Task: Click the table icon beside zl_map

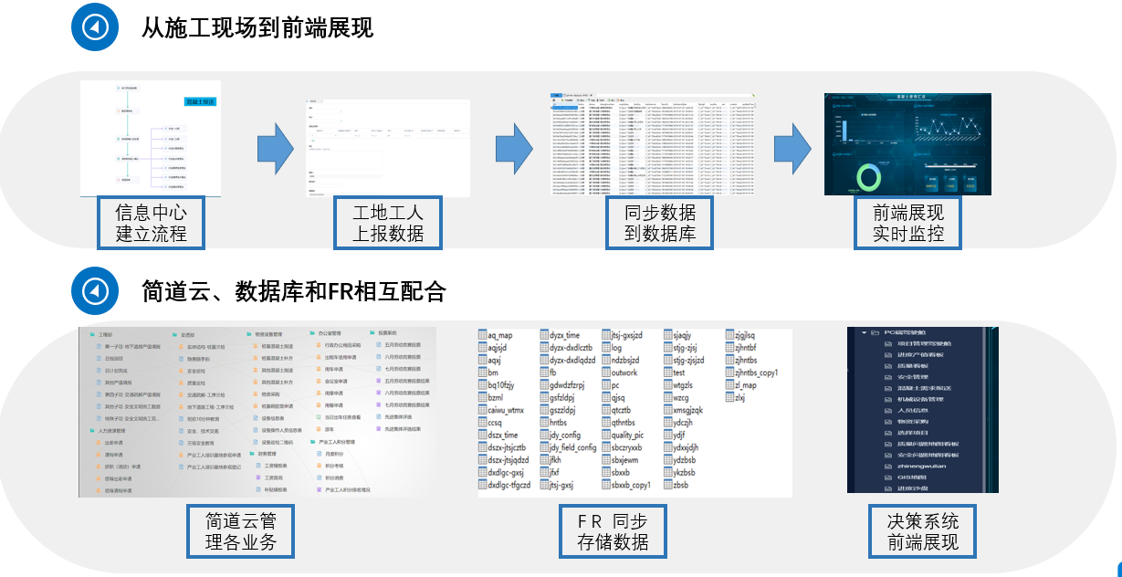Action: pos(728,385)
